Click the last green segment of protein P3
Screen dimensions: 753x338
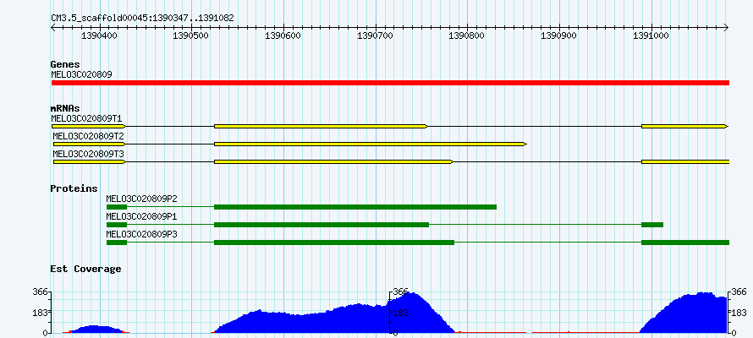[685, 243]
